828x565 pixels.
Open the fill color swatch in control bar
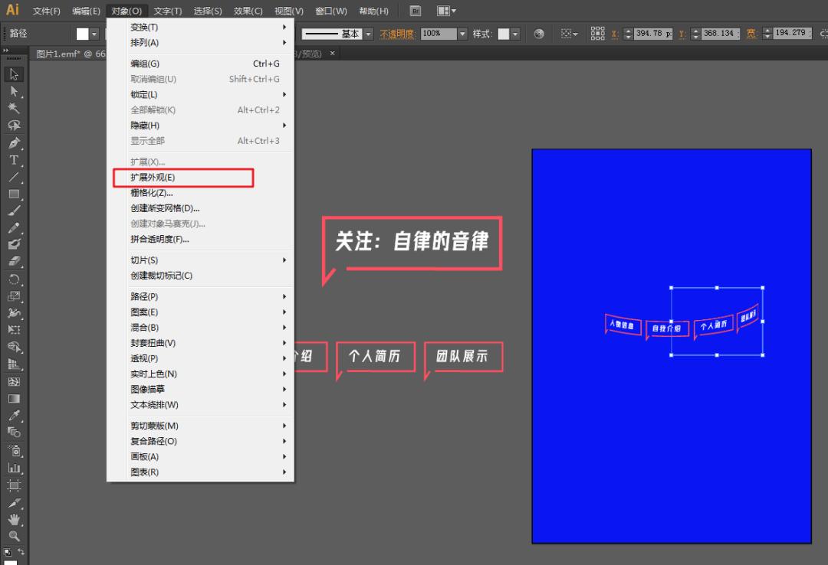pyautogui.click(x=84, y=34)
